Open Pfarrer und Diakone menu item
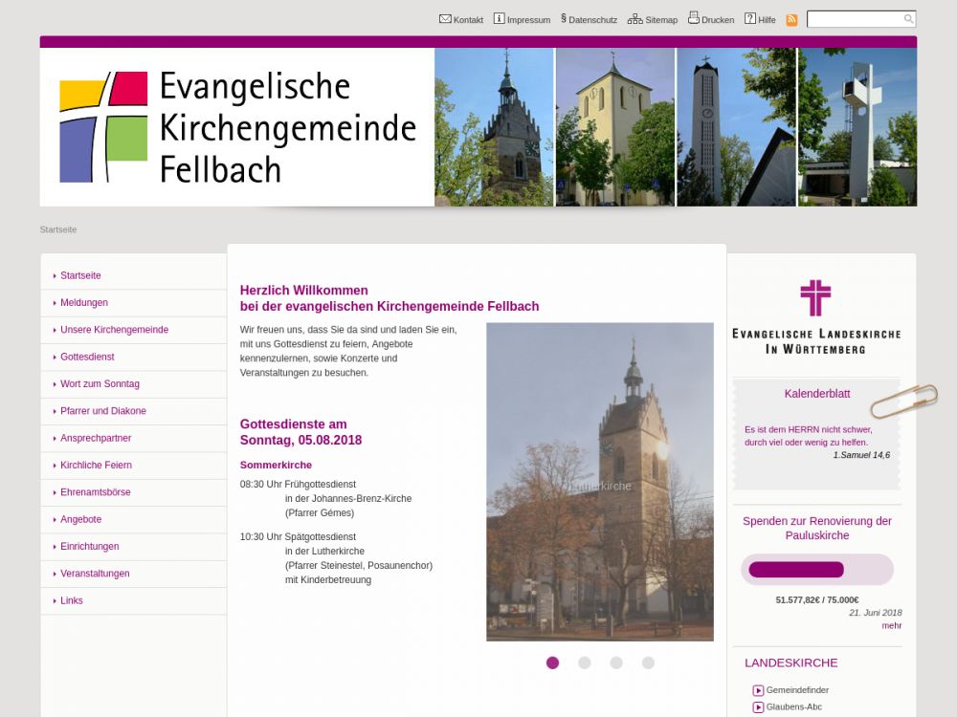The image size is (957, 717). pos(102,411)
